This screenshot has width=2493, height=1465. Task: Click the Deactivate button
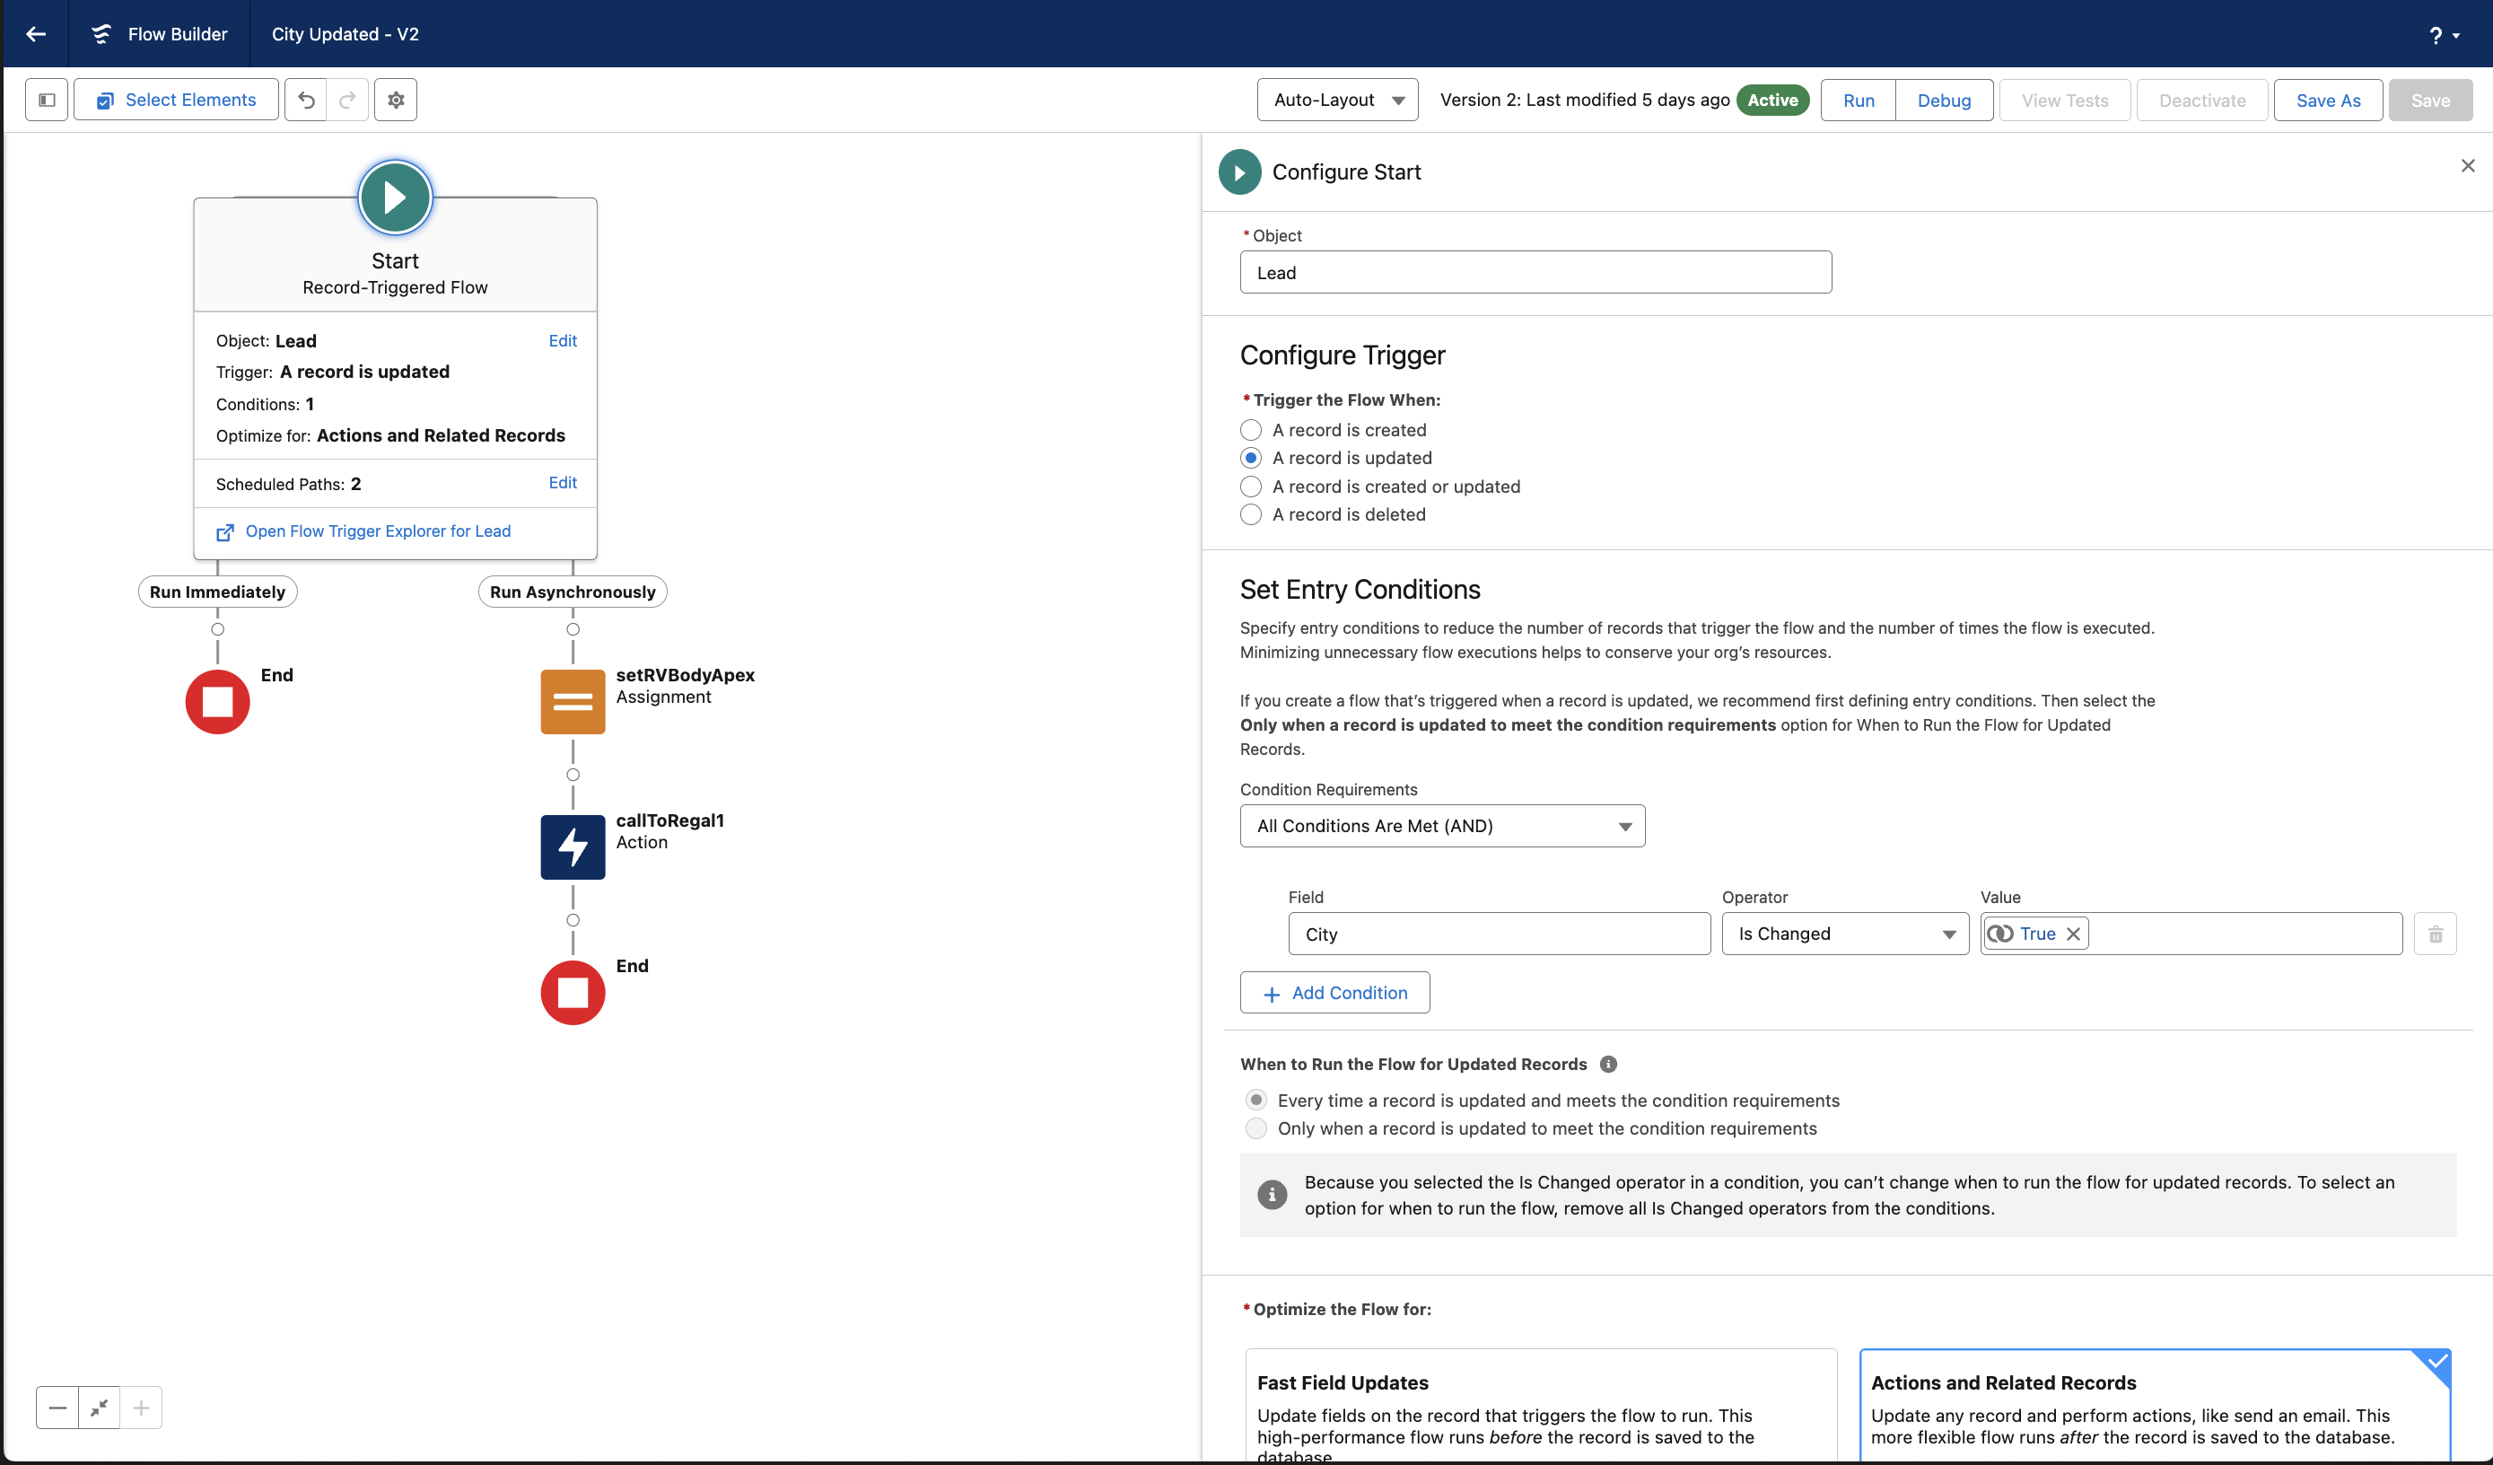tap(2202, 100)
